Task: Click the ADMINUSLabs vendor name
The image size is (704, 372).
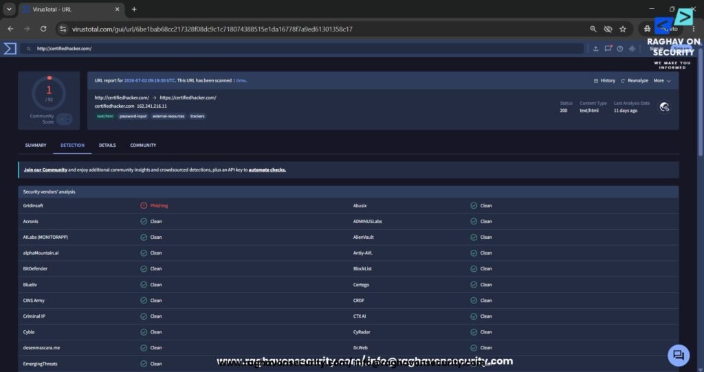Action: [367, 222]
